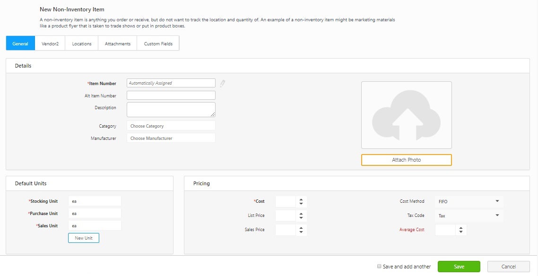Open the Cost Method FIFO dropdown

(x=469, y=201)
